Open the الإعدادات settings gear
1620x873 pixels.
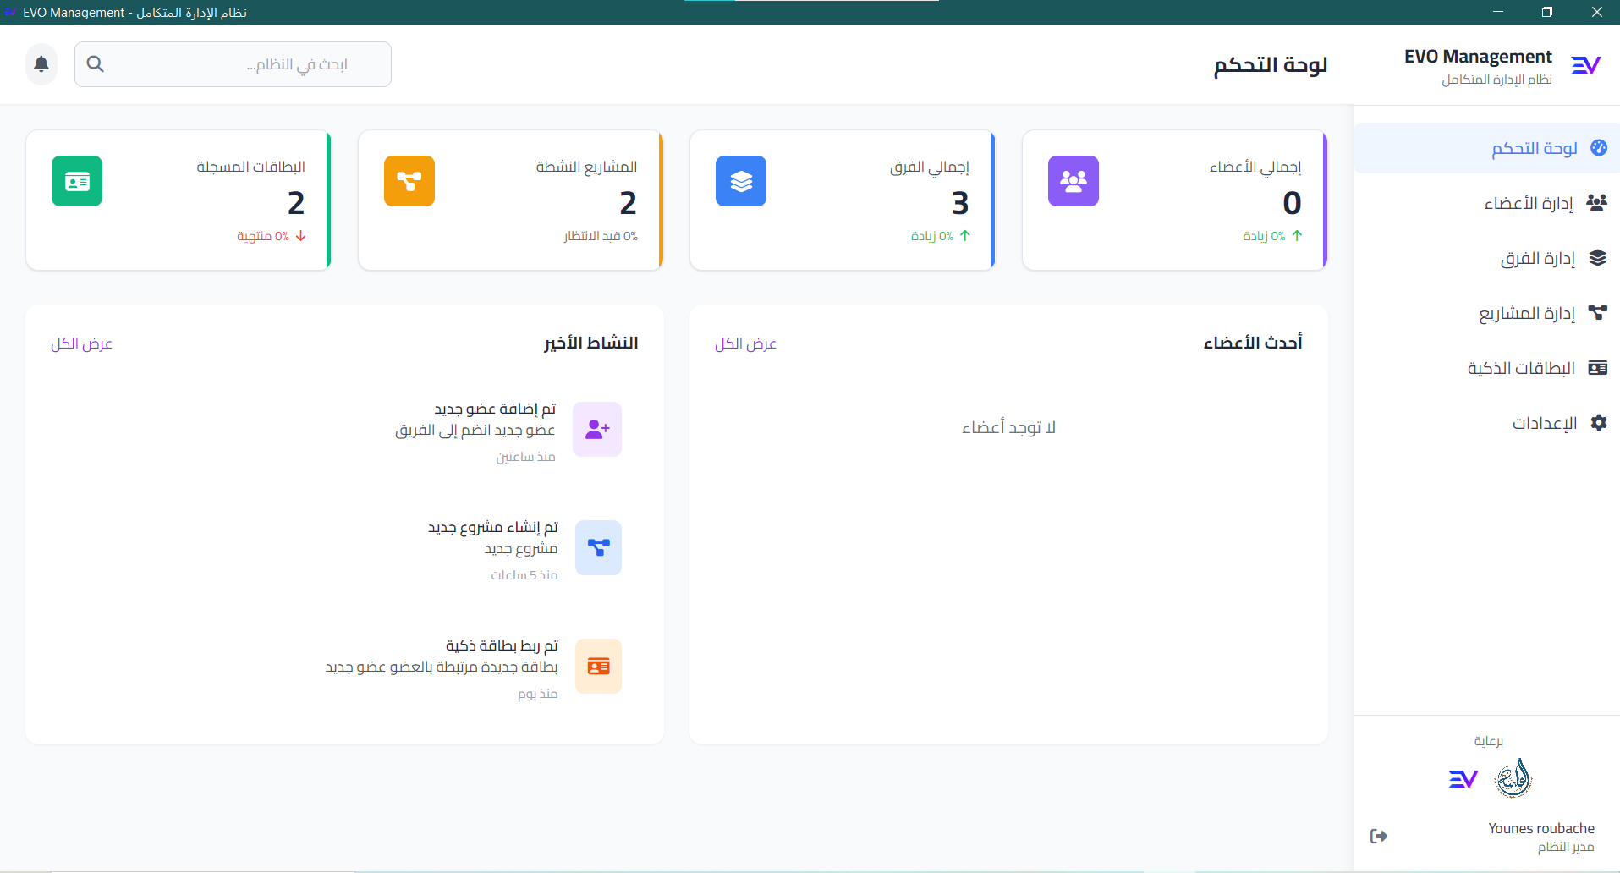point(1598,423)
